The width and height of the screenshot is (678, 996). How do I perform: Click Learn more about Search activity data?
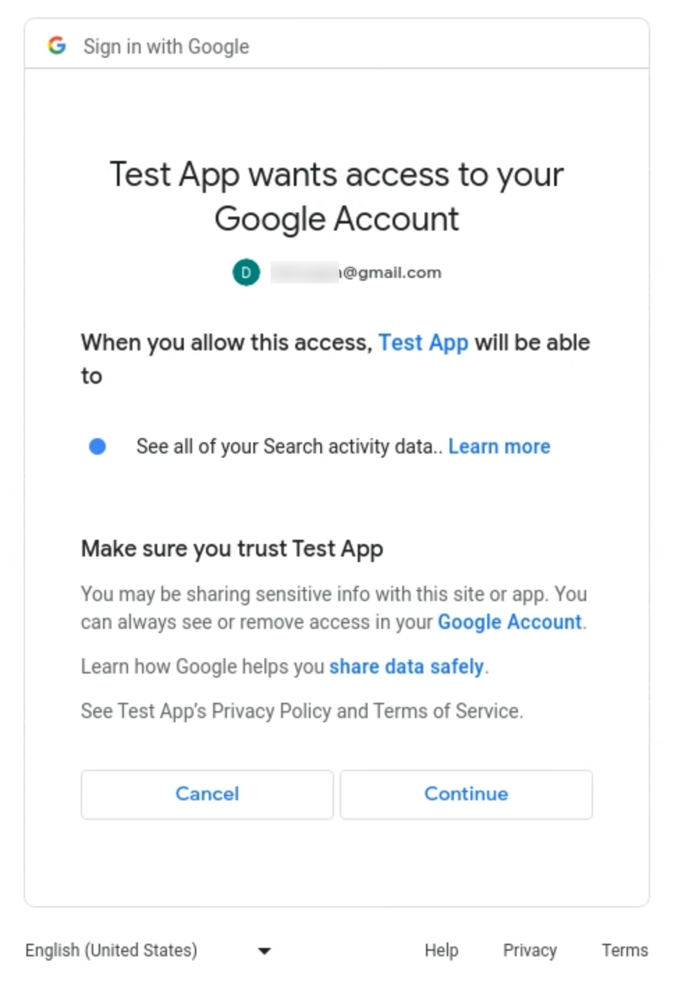coord(499,446)
